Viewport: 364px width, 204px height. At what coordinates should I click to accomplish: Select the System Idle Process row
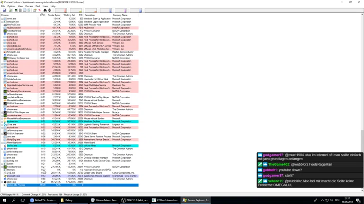pyautogui.click(x=16, y=185)
